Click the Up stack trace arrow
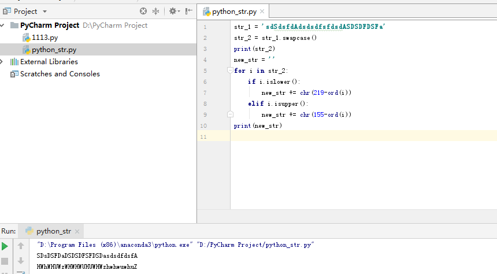 click(21, 247)
